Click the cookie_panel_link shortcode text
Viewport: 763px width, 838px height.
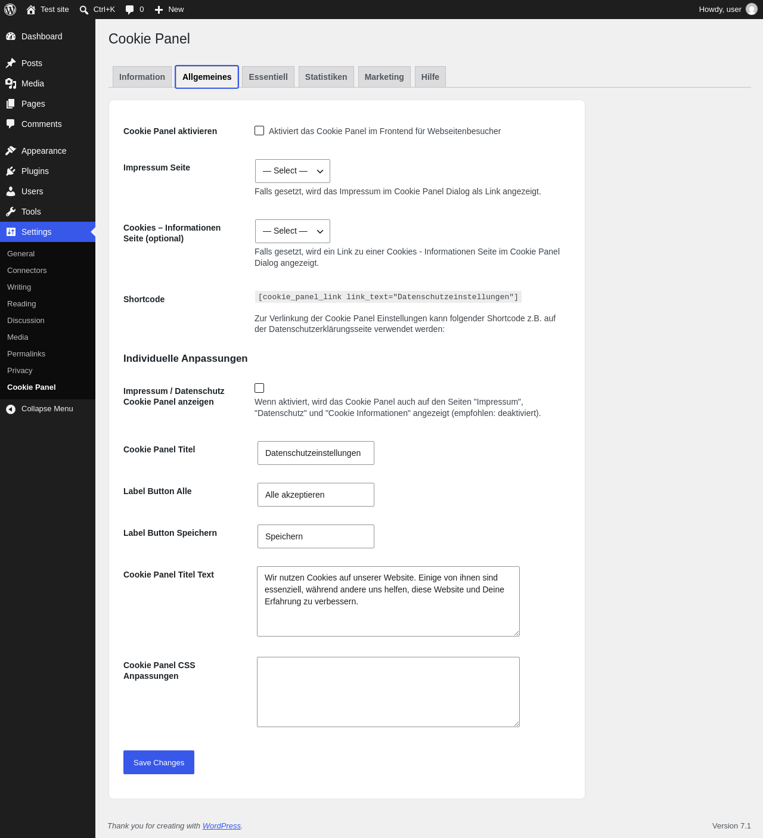(x=388, y=297)
